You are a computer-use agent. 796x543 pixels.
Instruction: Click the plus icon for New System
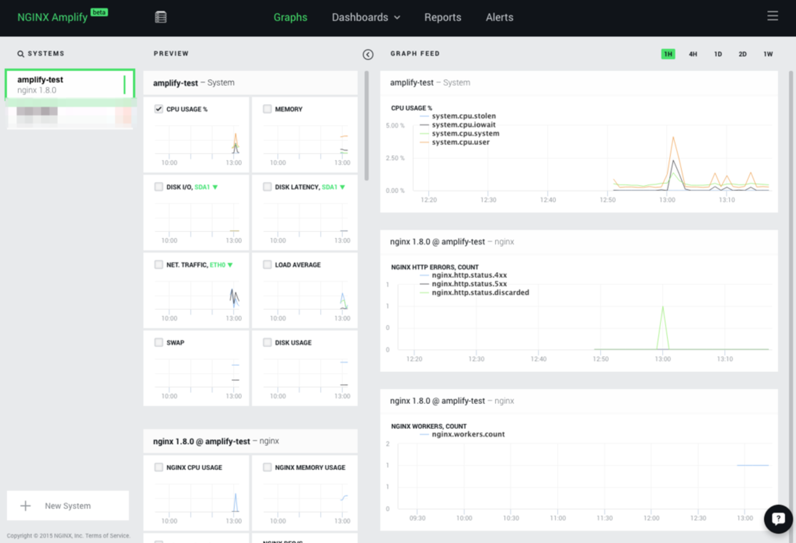tap(25, 506)
